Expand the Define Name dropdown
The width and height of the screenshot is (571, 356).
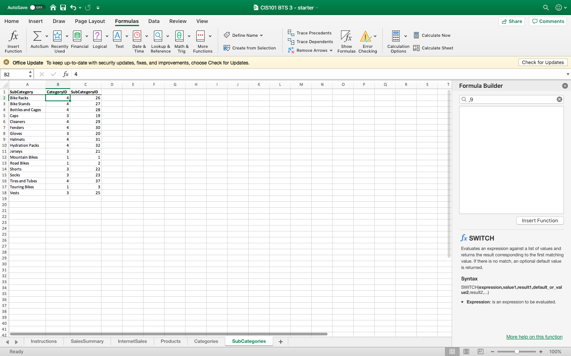click(261, 35)
